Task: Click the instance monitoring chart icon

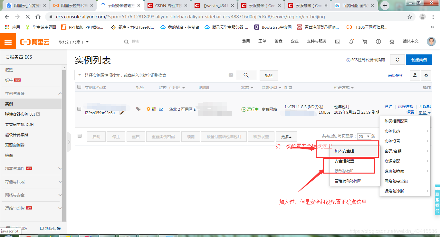Action: (x=161, y=109)
